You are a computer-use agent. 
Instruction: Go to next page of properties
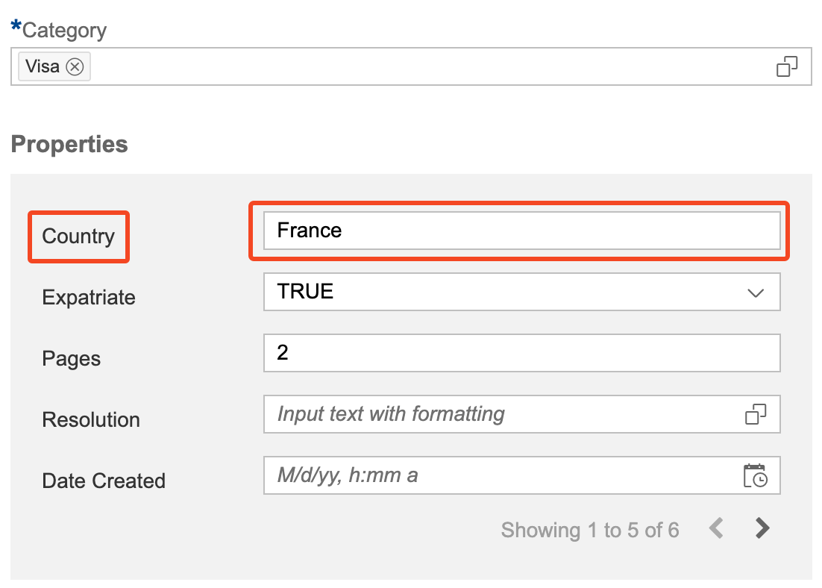click(x=762, y=528)
